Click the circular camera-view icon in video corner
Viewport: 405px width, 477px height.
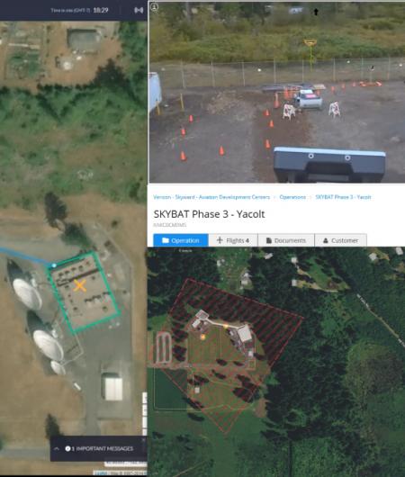pos(155,7)
